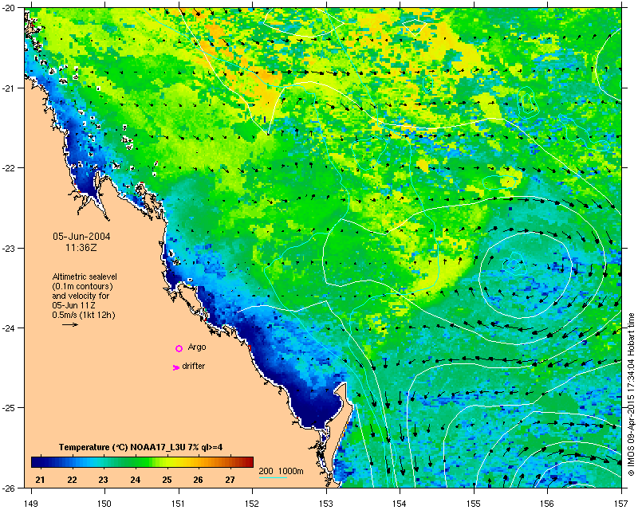Click the magenta Argo circle marker in legend

click(179, 348)
